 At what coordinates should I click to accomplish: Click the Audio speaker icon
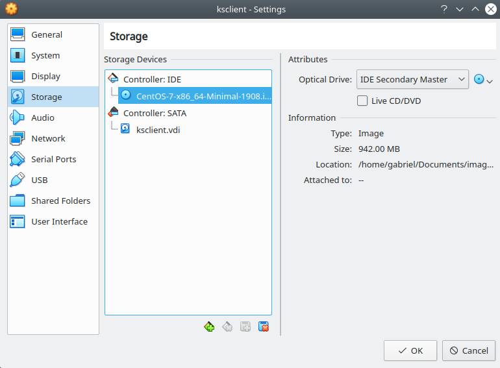[x=18, y=117]
